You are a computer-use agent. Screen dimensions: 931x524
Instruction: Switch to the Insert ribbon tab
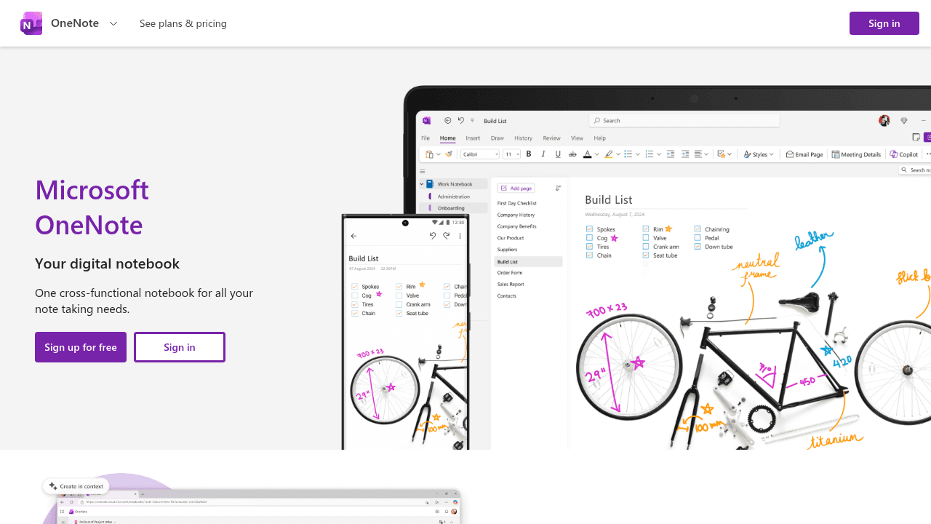pos(473,138)
